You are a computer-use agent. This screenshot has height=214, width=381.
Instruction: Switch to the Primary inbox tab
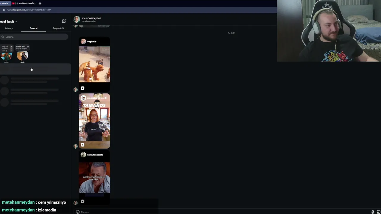[x=9, y=28]
